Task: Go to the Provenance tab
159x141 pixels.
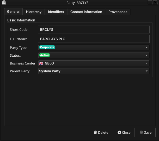Action: point(118,12)
